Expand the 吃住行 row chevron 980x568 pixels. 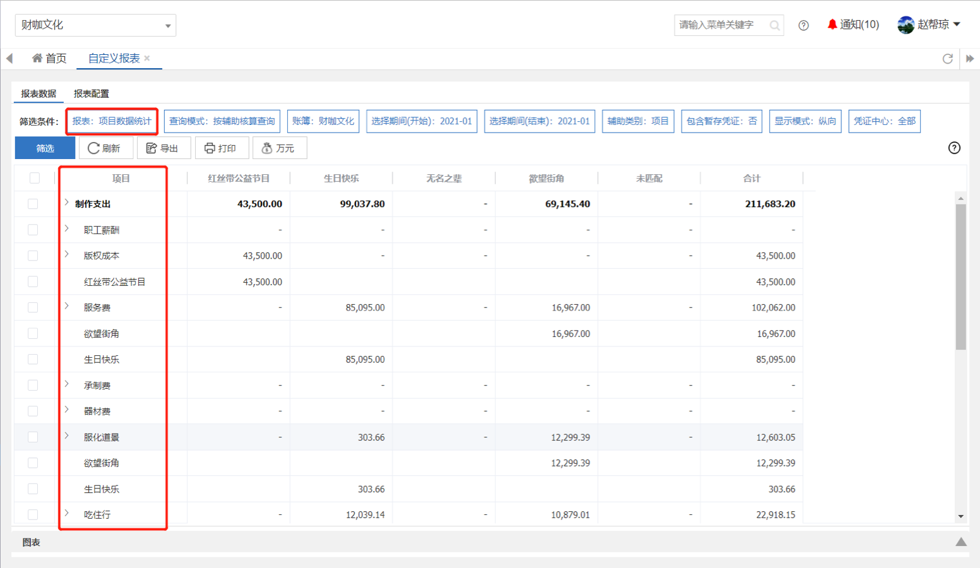[x=67, y=514]
